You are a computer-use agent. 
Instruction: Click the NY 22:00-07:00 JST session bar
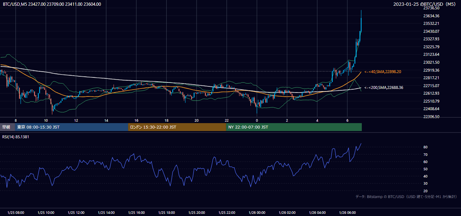294,127
